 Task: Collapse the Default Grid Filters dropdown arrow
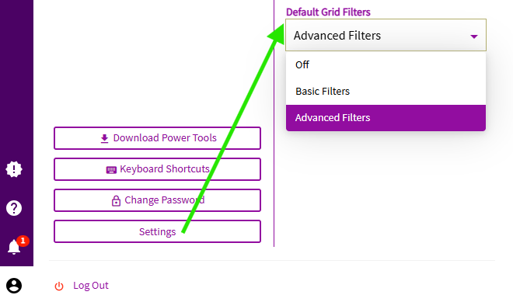(473, 36)
